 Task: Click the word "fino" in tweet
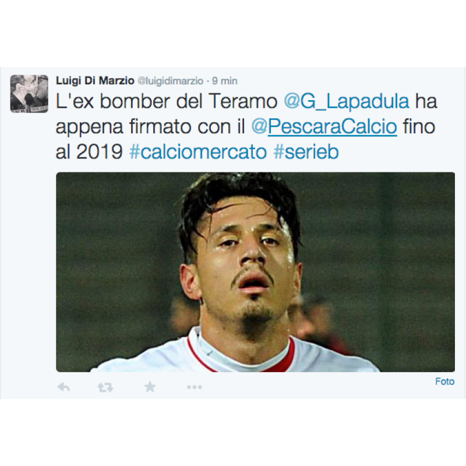point(419,127)
